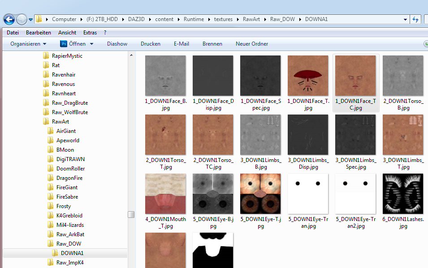Click the BMoon folder icon

point(51,150)
